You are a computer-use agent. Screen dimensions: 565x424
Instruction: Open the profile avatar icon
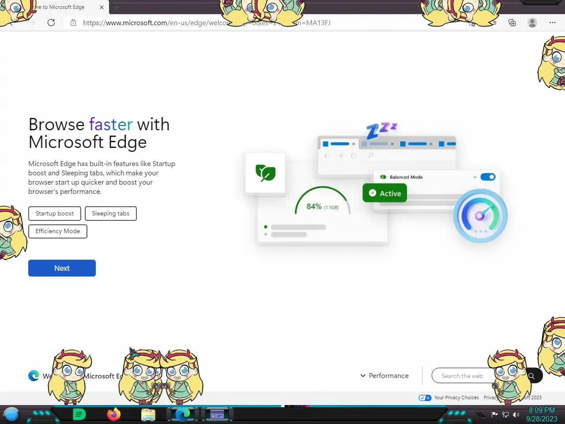click(x=532, y=23)
